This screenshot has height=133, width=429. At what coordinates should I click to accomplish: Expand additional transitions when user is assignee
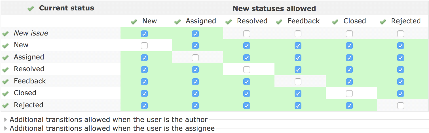(x=112, y=128)
